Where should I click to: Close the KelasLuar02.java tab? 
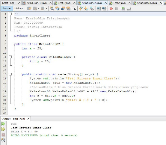click(106, 3)
